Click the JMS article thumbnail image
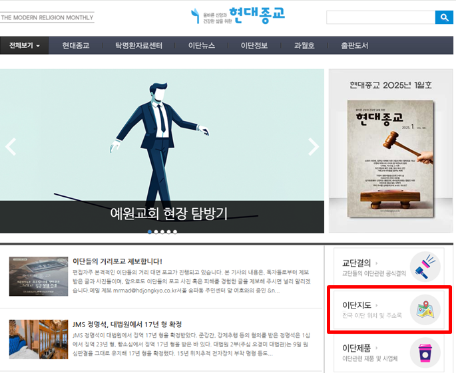Screen dimensions: 456x373 pos(37,339)
